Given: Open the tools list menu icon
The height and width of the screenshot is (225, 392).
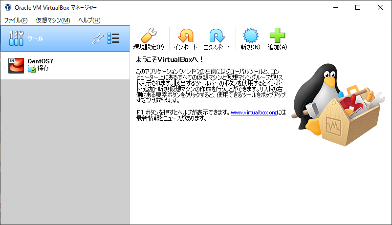Looking at the screenshot, I should point(113,38).
